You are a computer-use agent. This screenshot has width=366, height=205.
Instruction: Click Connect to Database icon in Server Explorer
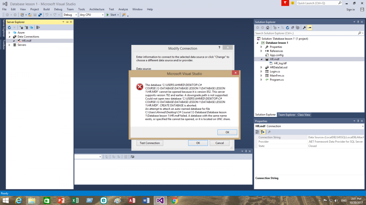(21, 27)
